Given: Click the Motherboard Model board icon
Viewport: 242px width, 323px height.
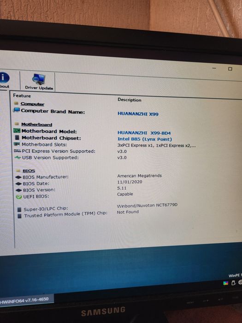Looking at the screenshot, I should 17,131.
